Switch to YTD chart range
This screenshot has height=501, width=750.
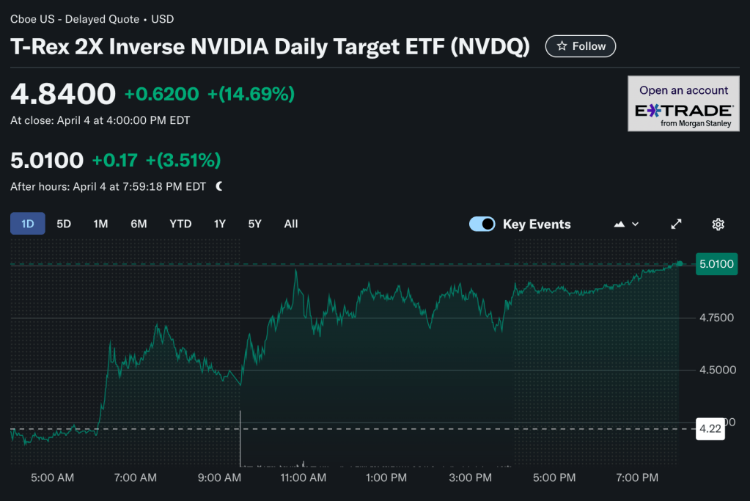180,224
